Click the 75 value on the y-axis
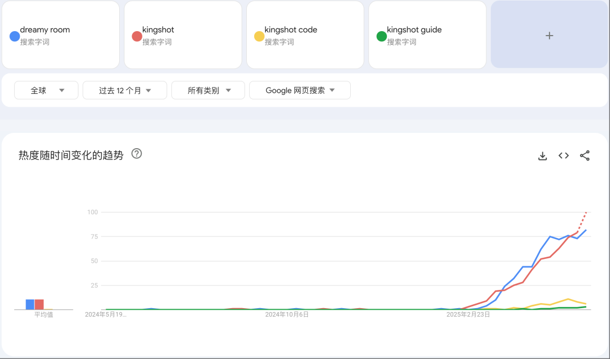 (94, 236)
